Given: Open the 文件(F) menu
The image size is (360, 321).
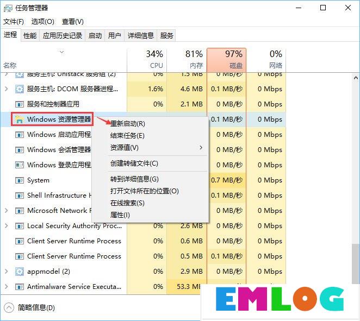Looking at the screenshot, I should pyautogui.click(x=14, y=22).
